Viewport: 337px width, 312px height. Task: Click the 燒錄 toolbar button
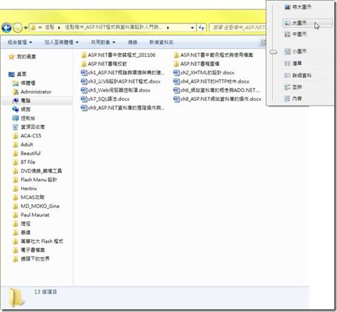(x=132, y=42)
